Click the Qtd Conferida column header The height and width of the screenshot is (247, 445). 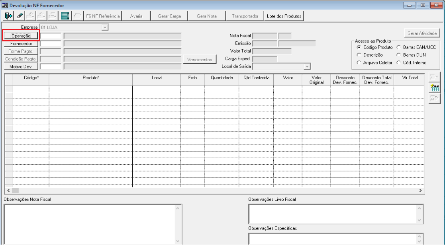[256, 80]
